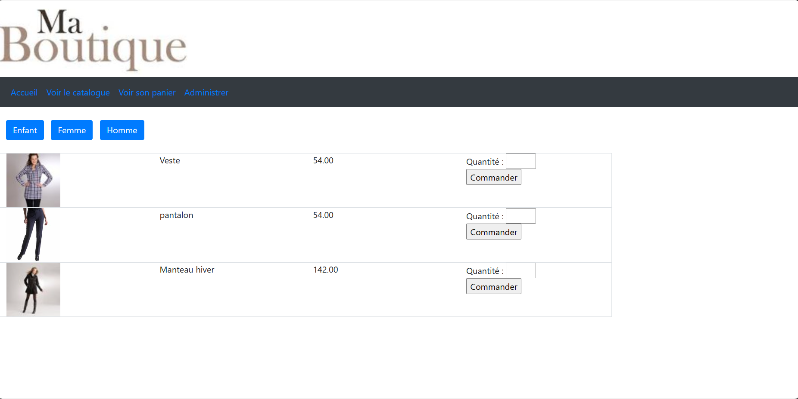
Task: Focus the Manteau hiver quantity field
Action: (521, 270)
